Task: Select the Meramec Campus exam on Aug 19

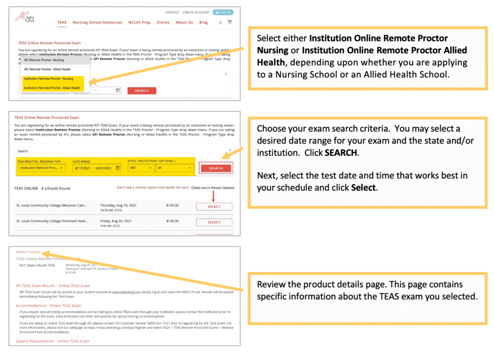Action: pos(214,206)
